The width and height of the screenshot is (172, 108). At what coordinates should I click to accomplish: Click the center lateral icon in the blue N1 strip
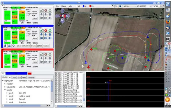(x=46, y=38)
